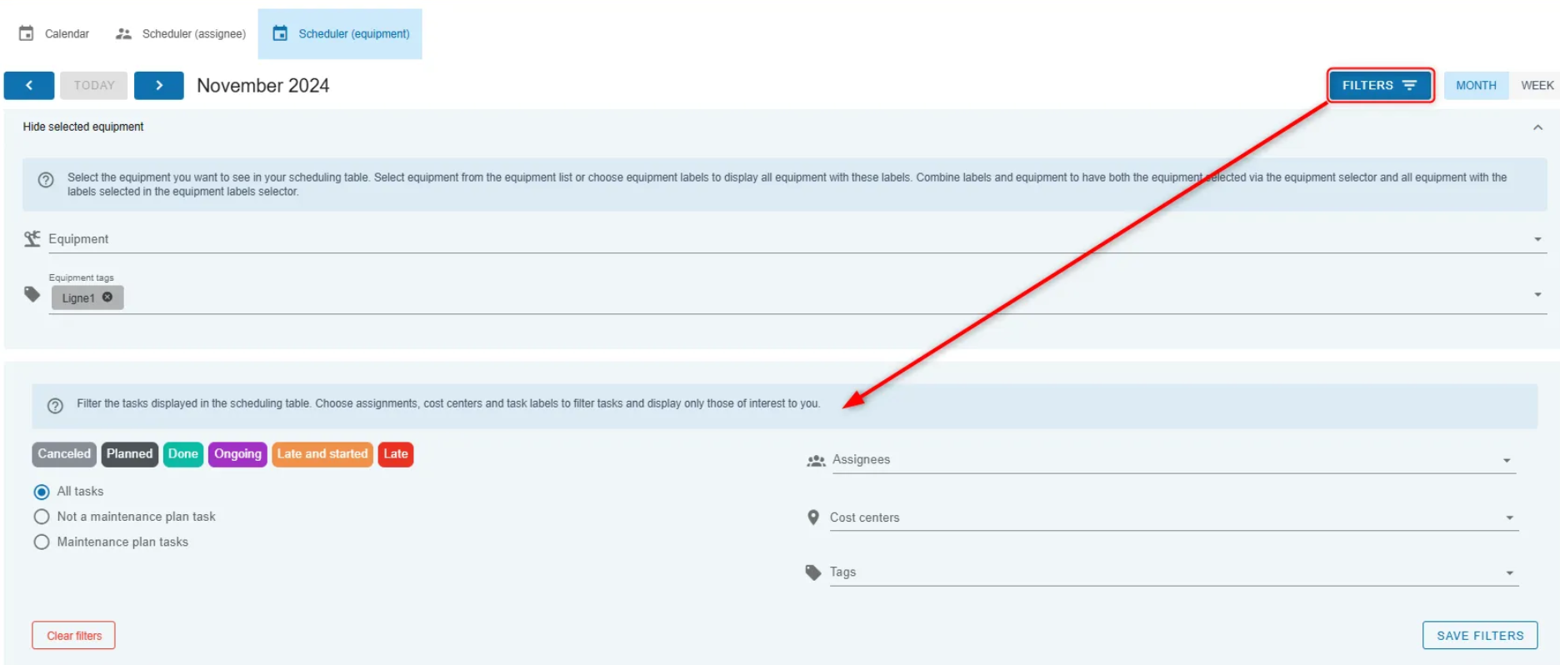The width and height of the screenshot is (1560, 665).
Task: Click the task filter help icon
Action: click(55, 406)
